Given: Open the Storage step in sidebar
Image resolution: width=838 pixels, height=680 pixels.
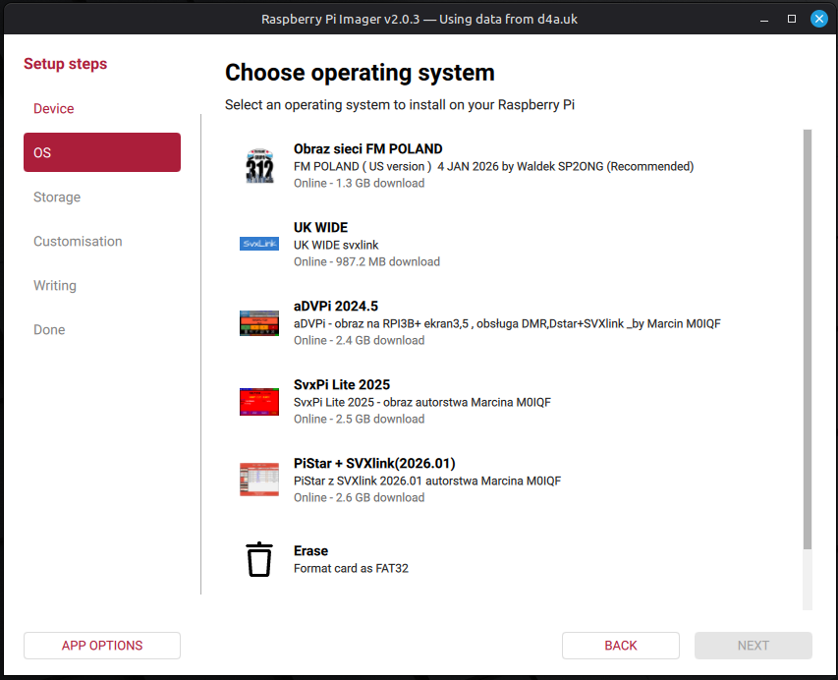Looking at the screenshot, I should (57, 197).
